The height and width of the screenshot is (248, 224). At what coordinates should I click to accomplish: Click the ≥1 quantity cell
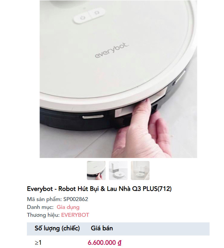point(38,243)
